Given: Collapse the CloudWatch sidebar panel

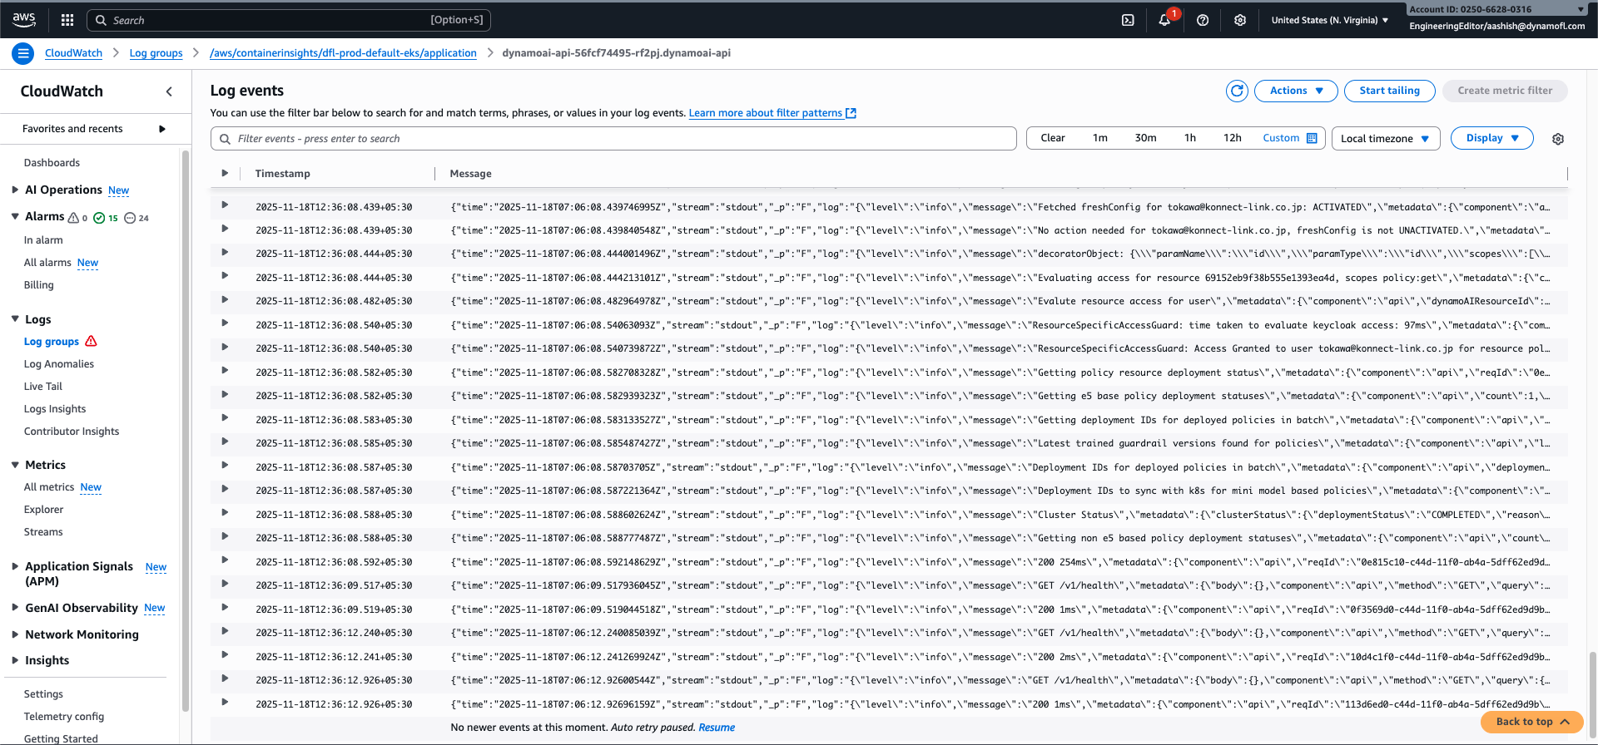Looking at the screenshot, I should click(169, 91).
